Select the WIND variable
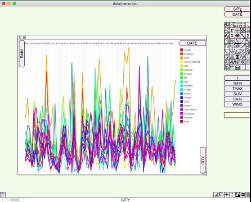Viewport: 251px width, 202px height. click(237, 104)
